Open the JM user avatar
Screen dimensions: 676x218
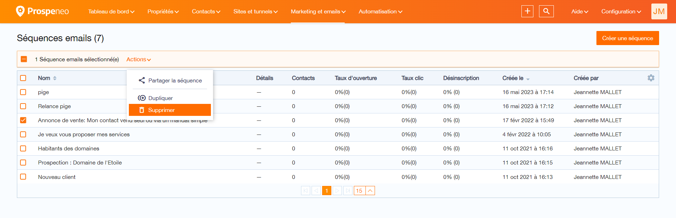[659, 11]
